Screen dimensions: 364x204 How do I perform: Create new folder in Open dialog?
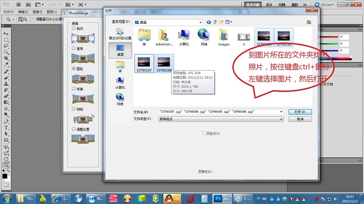[x=221, y=22]
